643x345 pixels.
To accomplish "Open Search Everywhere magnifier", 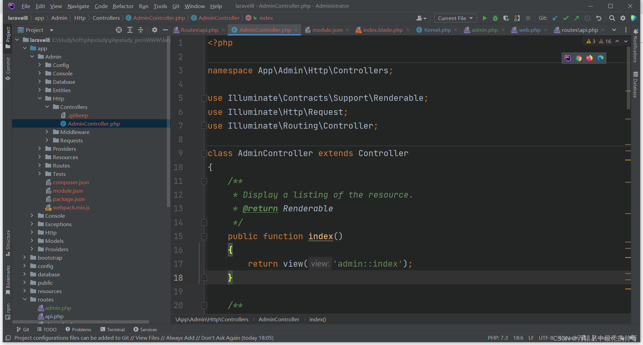I will click(612, 18).
